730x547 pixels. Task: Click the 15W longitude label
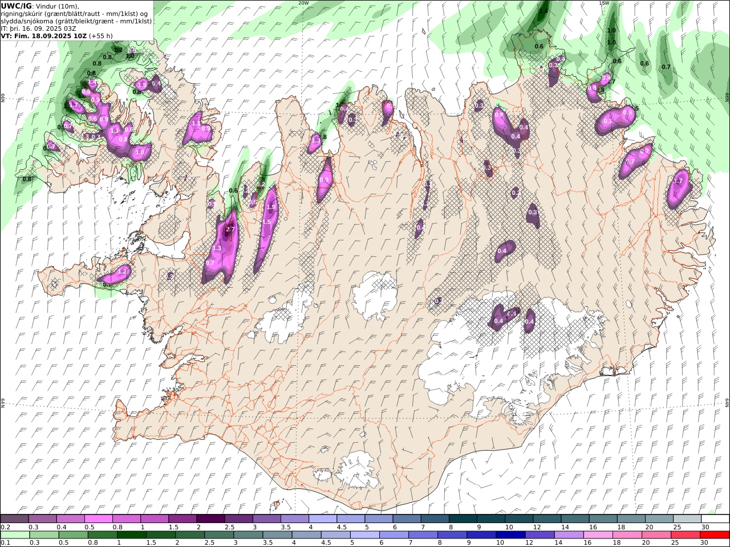pyautogui.click(x=604, y=3)
